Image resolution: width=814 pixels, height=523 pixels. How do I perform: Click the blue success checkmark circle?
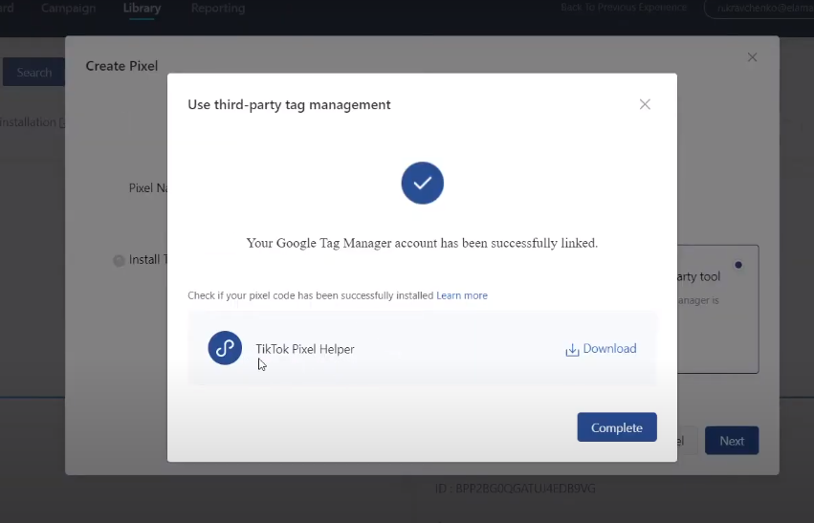[x=422, y=183]
